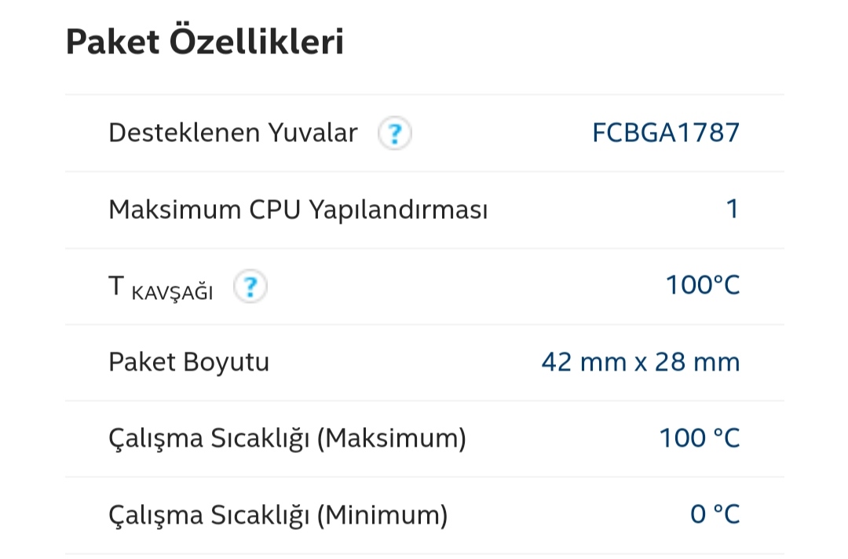Click the word (Maksimum) in temperature label
Image resolution: width=848 pixels, height=559 pixels.
[392, 438]
